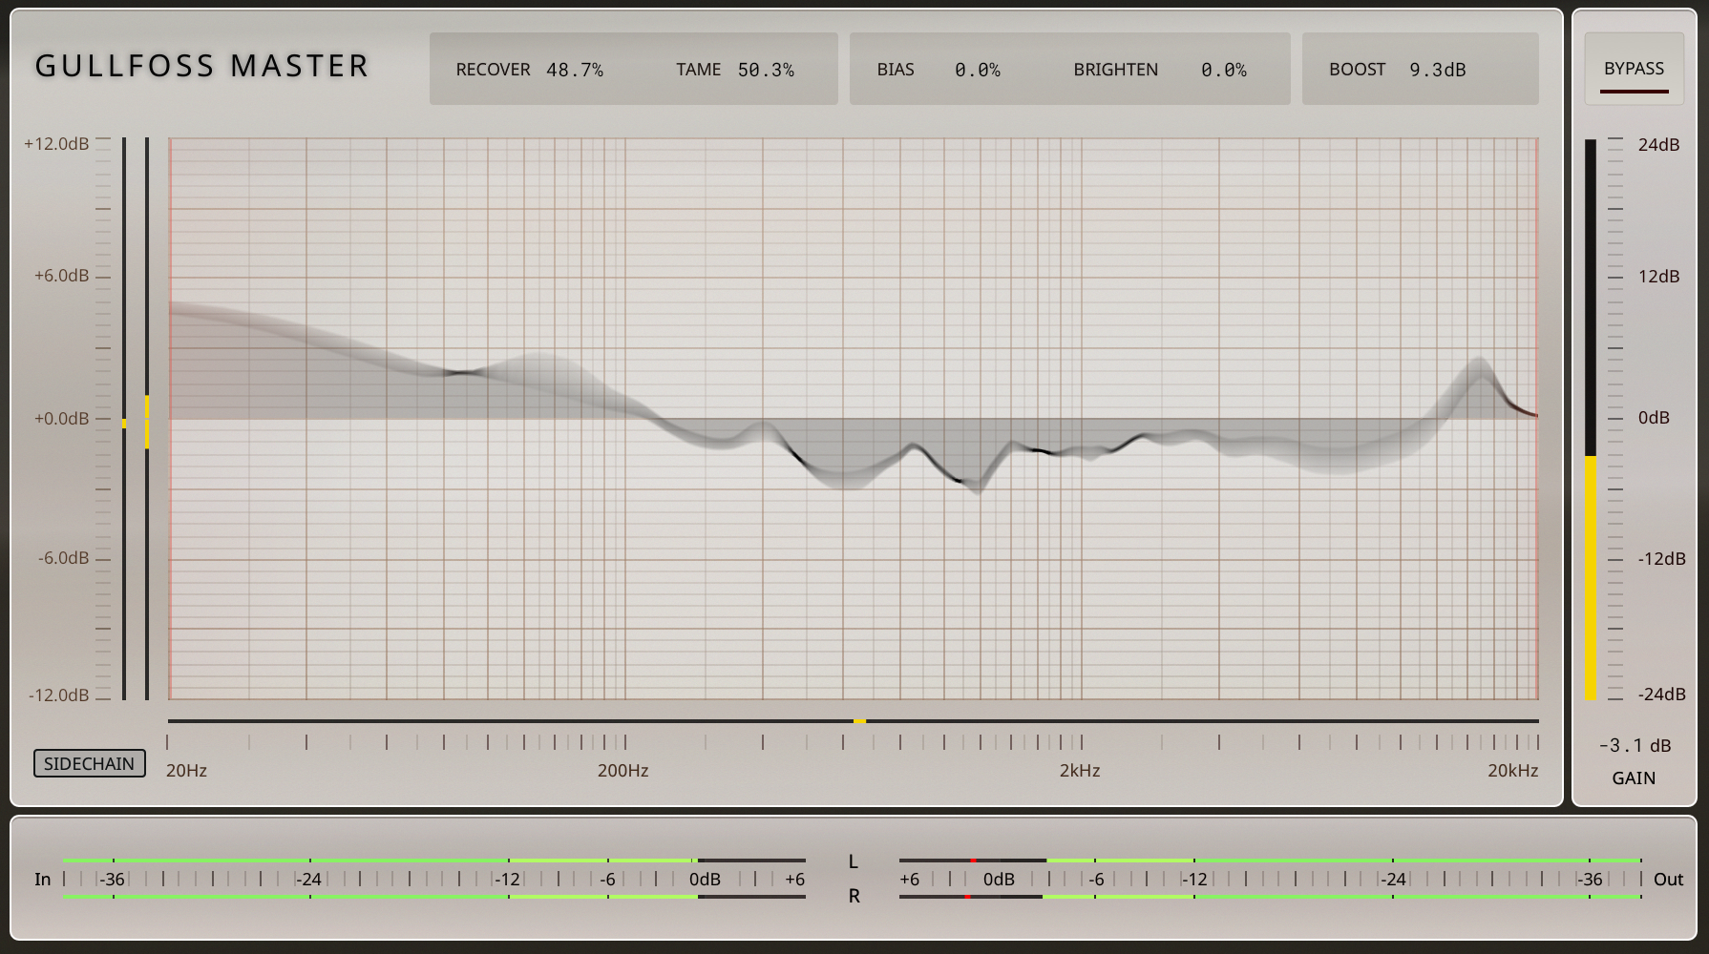The image size is (1709, 954).
Task: Click the 20Hz frequency label
Action: click(x=186, y=771)
